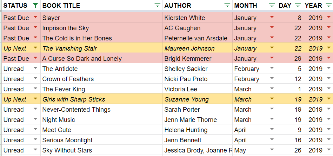Select the Serious Moonlight title cell
Screen dimensions: 333x156
coord(102,140)
